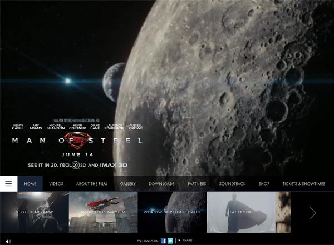Go to the Shop link
Image resolution: width=334 pixels, height=245 pixels.
pyautogui.click(x=264, y=184)
